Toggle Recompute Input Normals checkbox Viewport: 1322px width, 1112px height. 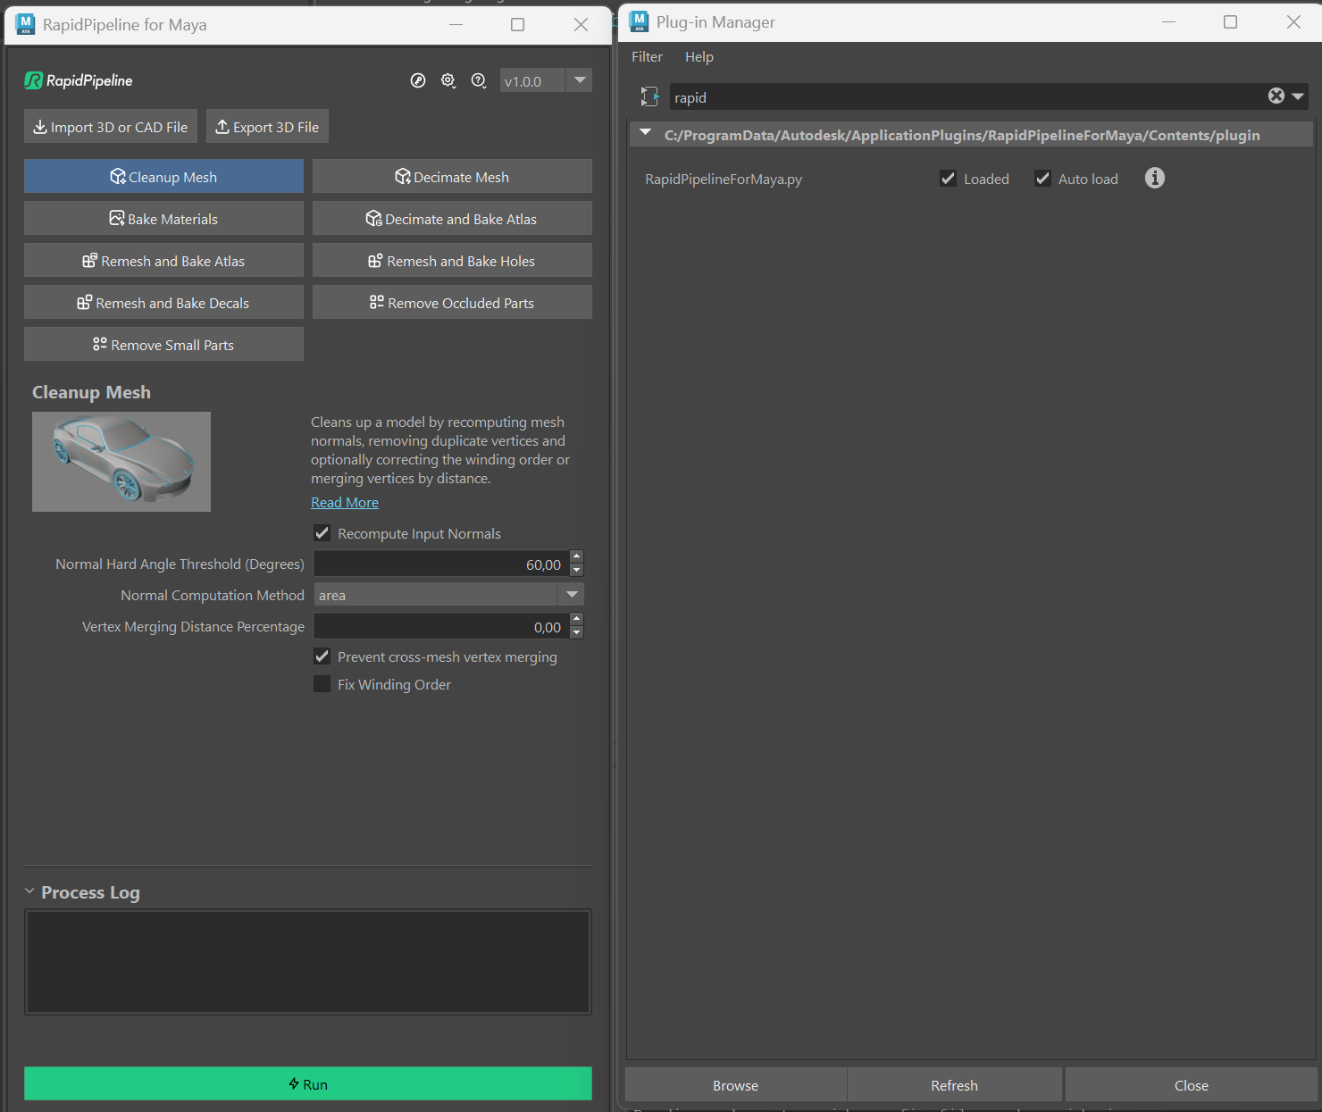(322, 533)
